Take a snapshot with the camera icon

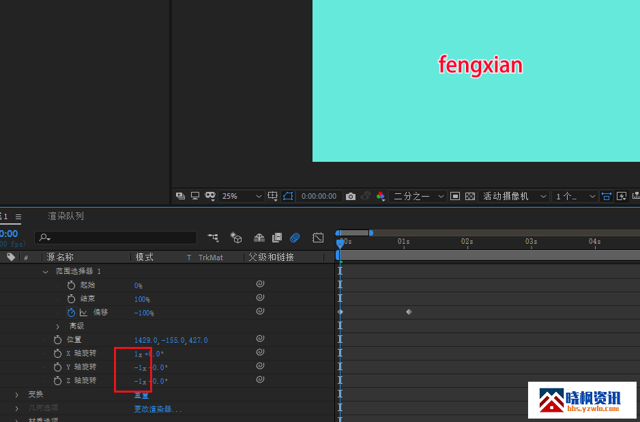[351, 197]
